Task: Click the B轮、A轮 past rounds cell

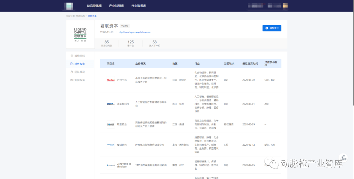Action: pos(270,145)
